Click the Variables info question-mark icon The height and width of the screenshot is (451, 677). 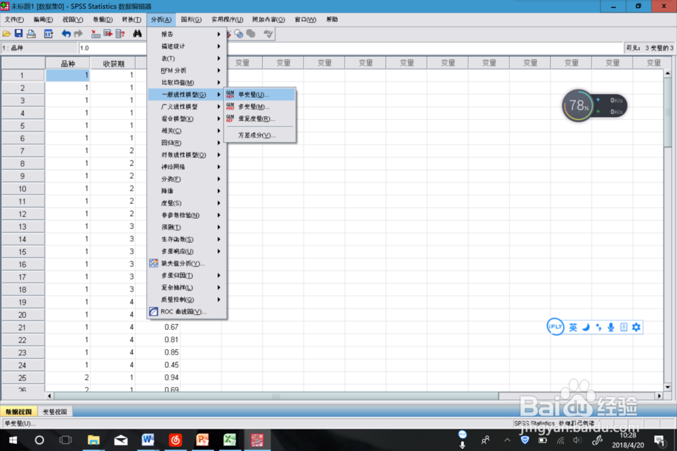point(121,34)
